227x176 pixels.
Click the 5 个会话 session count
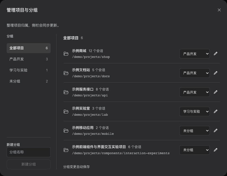point(99,70)
